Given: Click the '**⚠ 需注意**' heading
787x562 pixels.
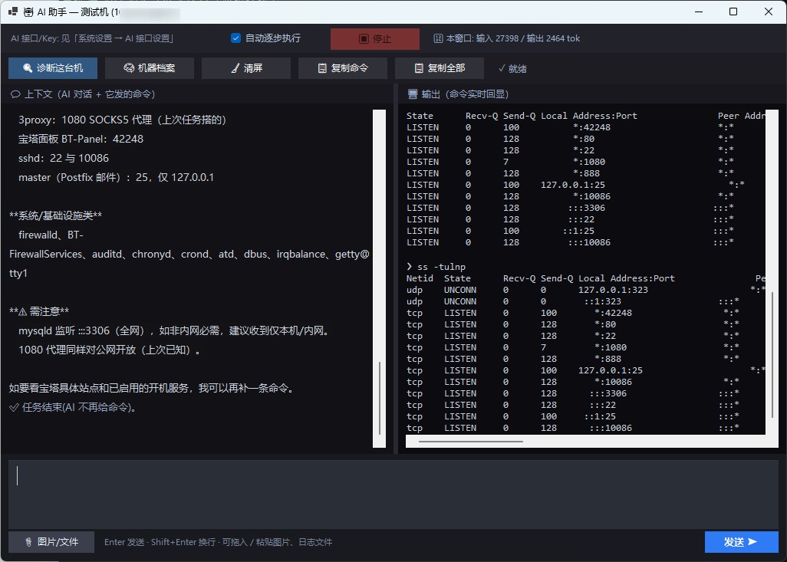Looking at the screenshot, I should pyautogui.click(x=39, y=311).
